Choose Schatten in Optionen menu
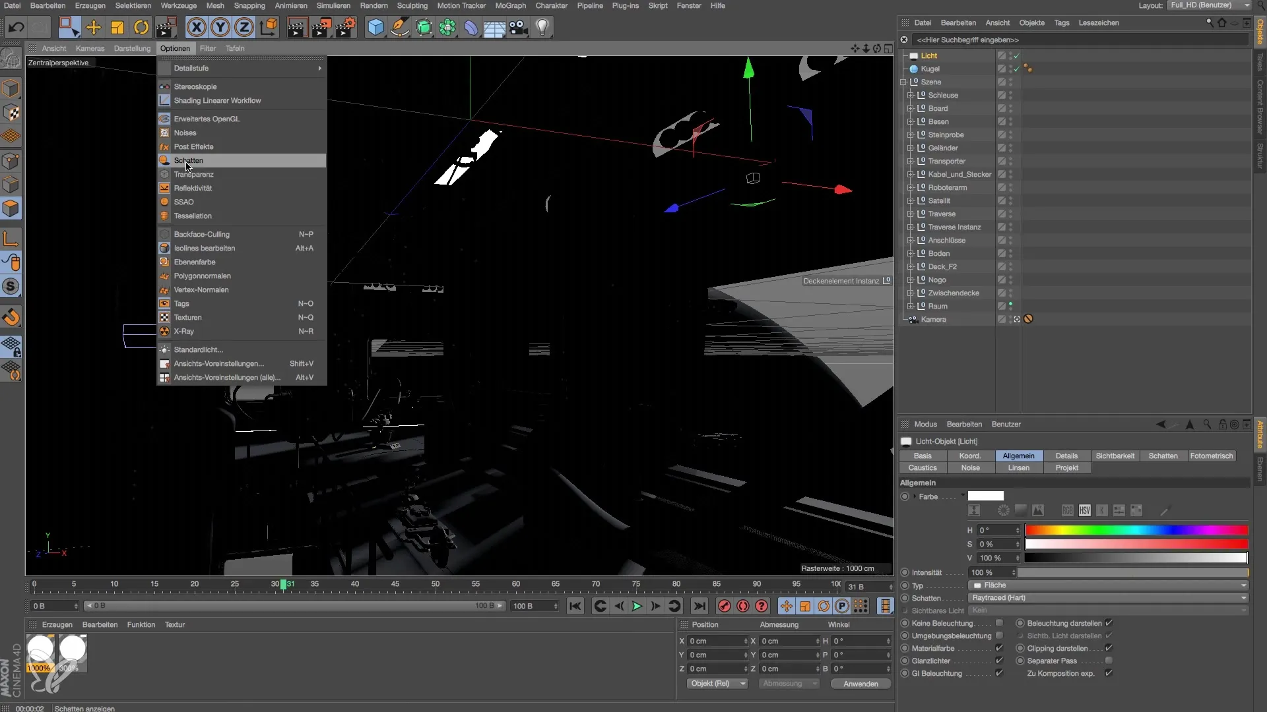 point(242,161)
